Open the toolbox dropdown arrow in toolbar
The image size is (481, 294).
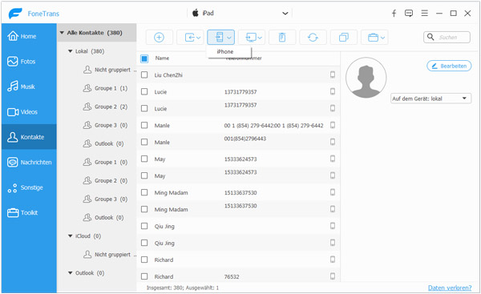point(382,38)
